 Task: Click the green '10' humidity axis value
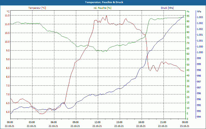tap(188, 108)
